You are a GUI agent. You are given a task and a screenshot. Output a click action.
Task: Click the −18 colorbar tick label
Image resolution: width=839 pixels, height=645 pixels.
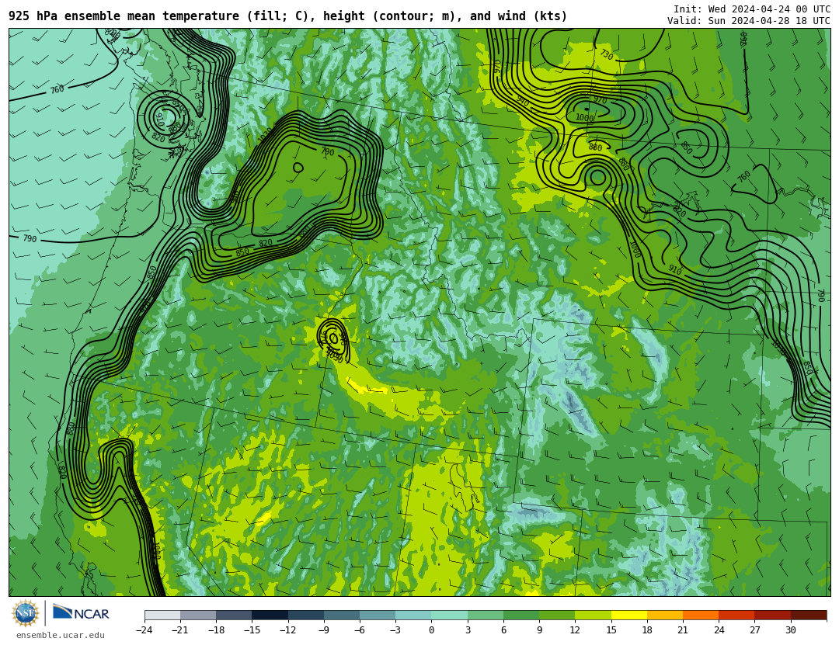pyautogui.click(x=216, y=630)
